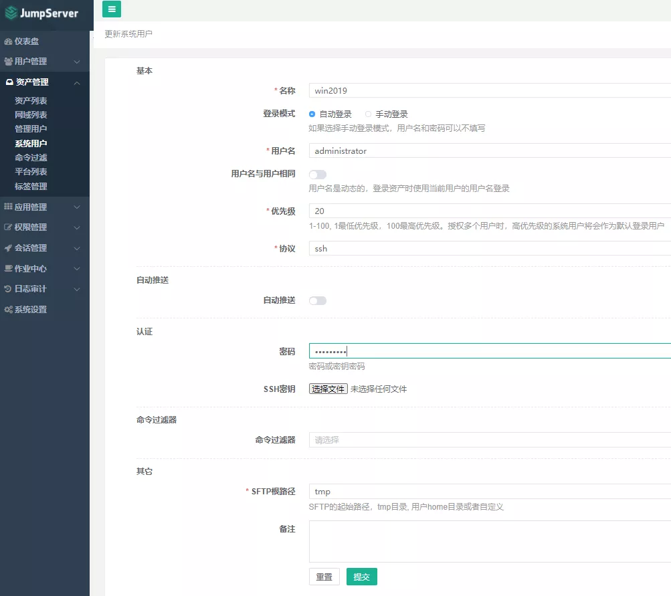Screen dimensions: 671x596
Task: Open the 命令过滤器 select box
Action: 488,440
